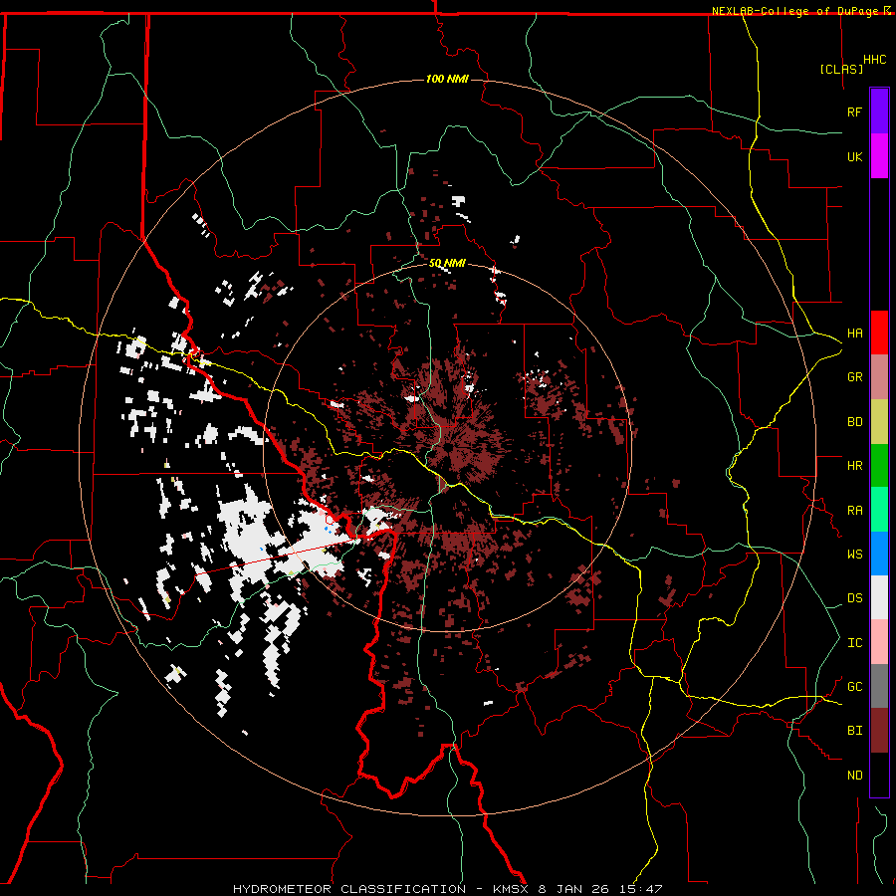Click the 'RF' legend label

pyautogui.click(x=854, y=112)
